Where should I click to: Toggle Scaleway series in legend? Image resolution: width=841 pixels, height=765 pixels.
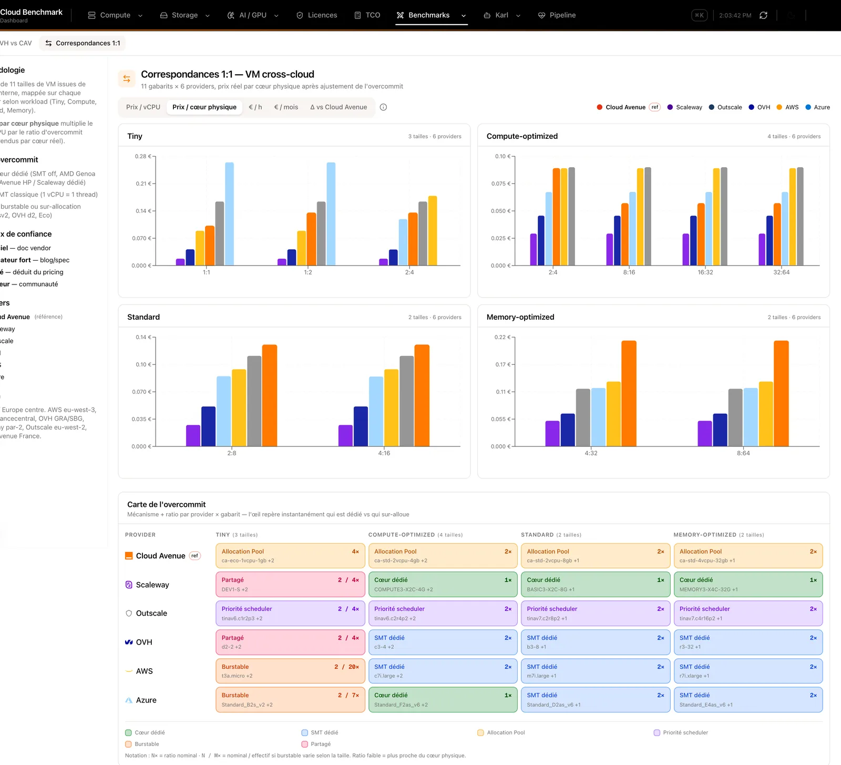(x=684, y=107)
